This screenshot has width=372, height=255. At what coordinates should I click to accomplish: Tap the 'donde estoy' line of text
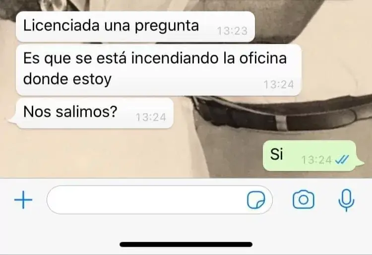coord(67,79)
